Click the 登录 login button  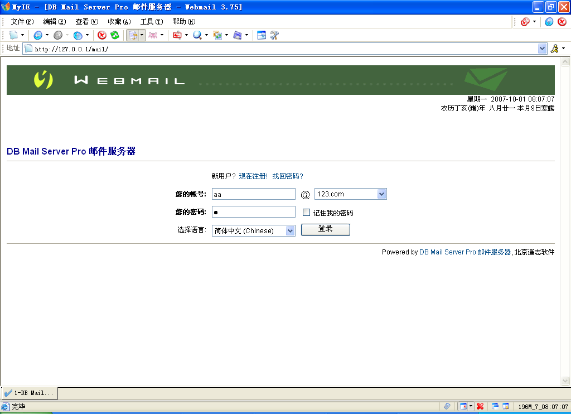[x=326, y=229]
